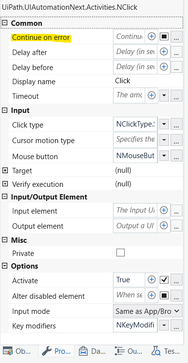
Task: Click ellipsis button for Key modifiers
Action: pyautogui.click(x=176, y=326)
